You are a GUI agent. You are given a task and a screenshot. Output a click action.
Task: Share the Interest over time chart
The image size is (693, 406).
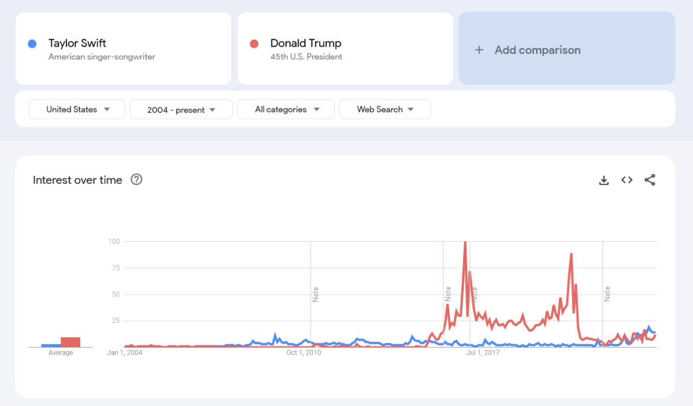pyautogui.click(x=650, y=180)
